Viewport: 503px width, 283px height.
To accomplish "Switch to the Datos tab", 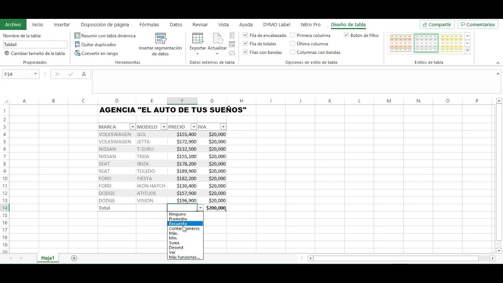I will pos(176,24).
